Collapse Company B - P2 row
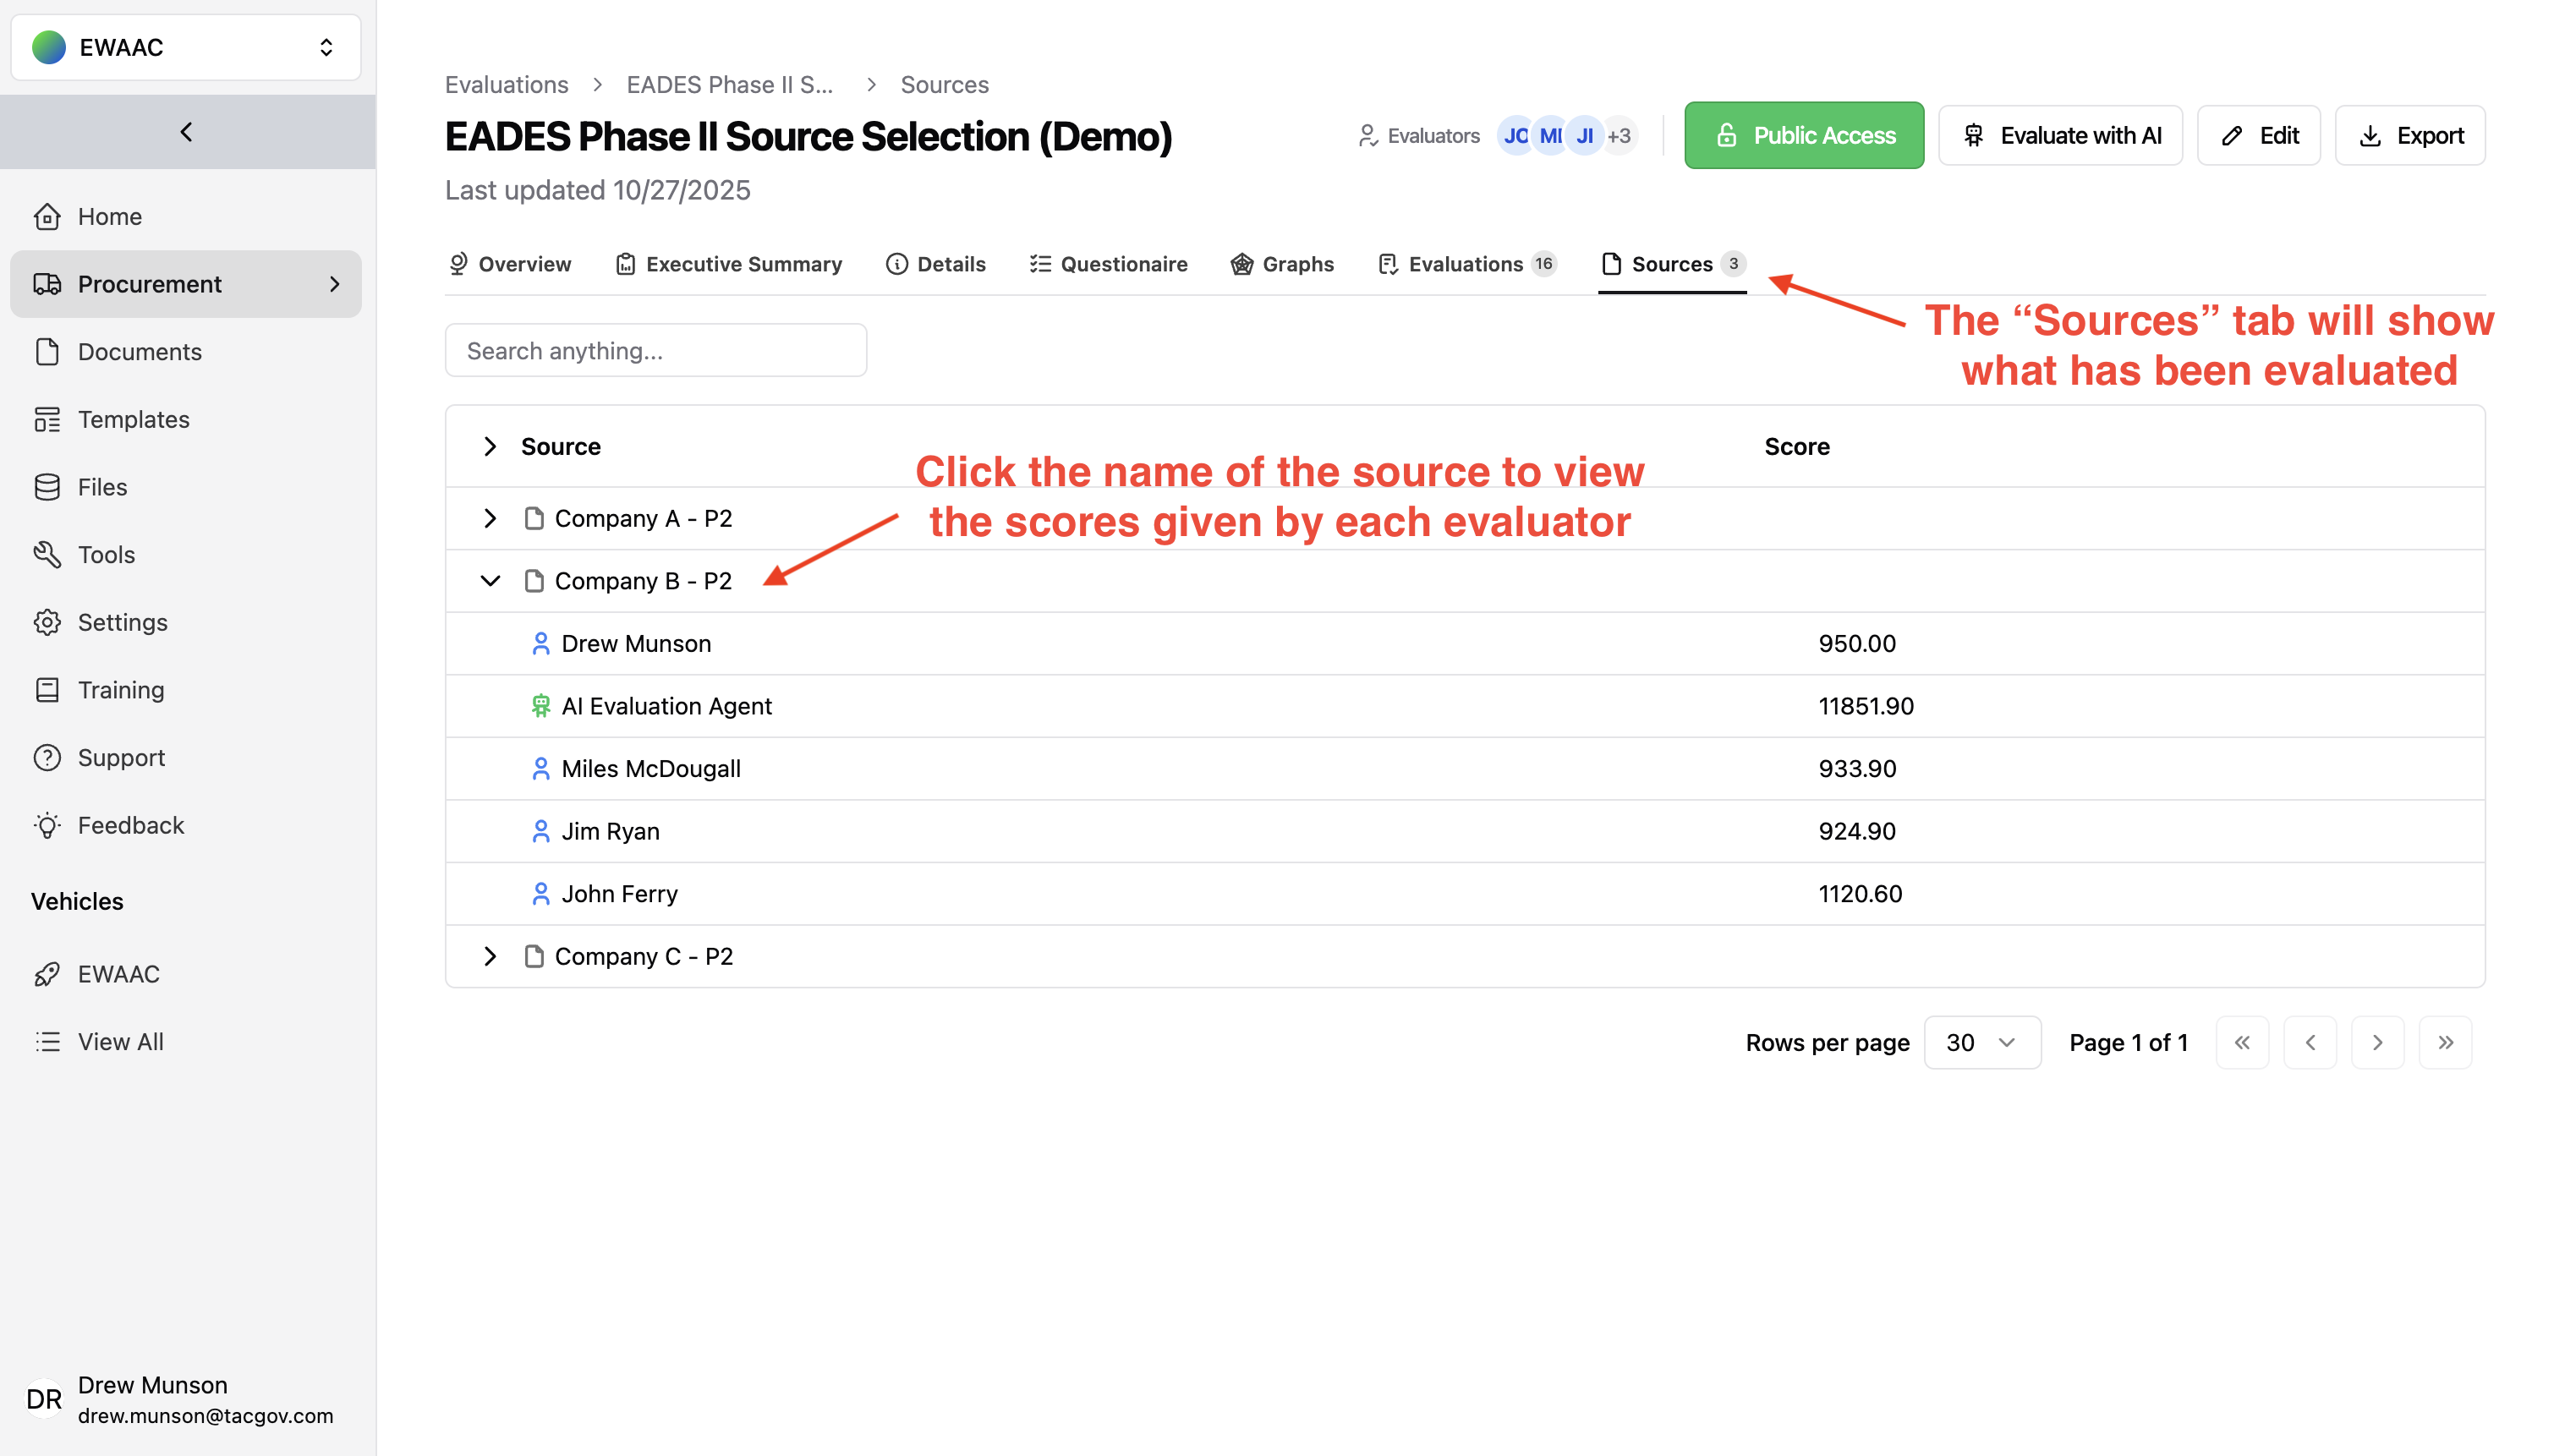Screen dimensions: 2554x1456 click(x=490, y=581)
